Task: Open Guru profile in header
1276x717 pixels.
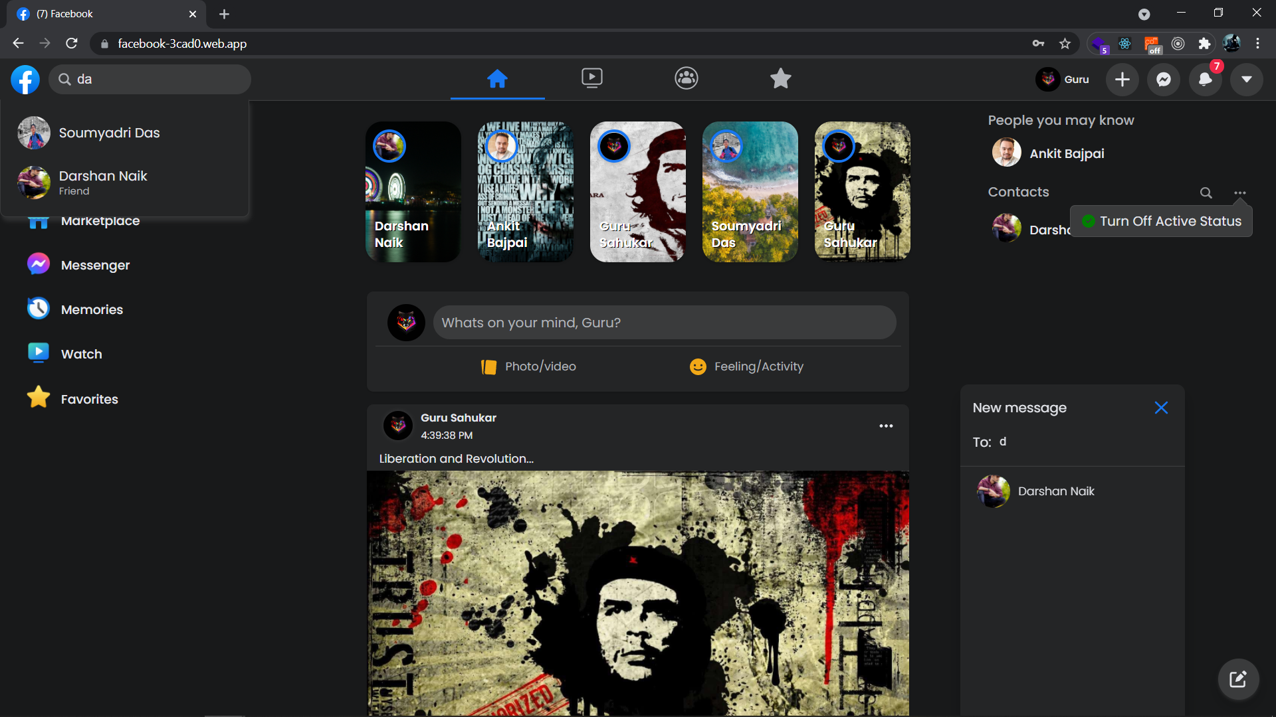Action: (1063, 80)
